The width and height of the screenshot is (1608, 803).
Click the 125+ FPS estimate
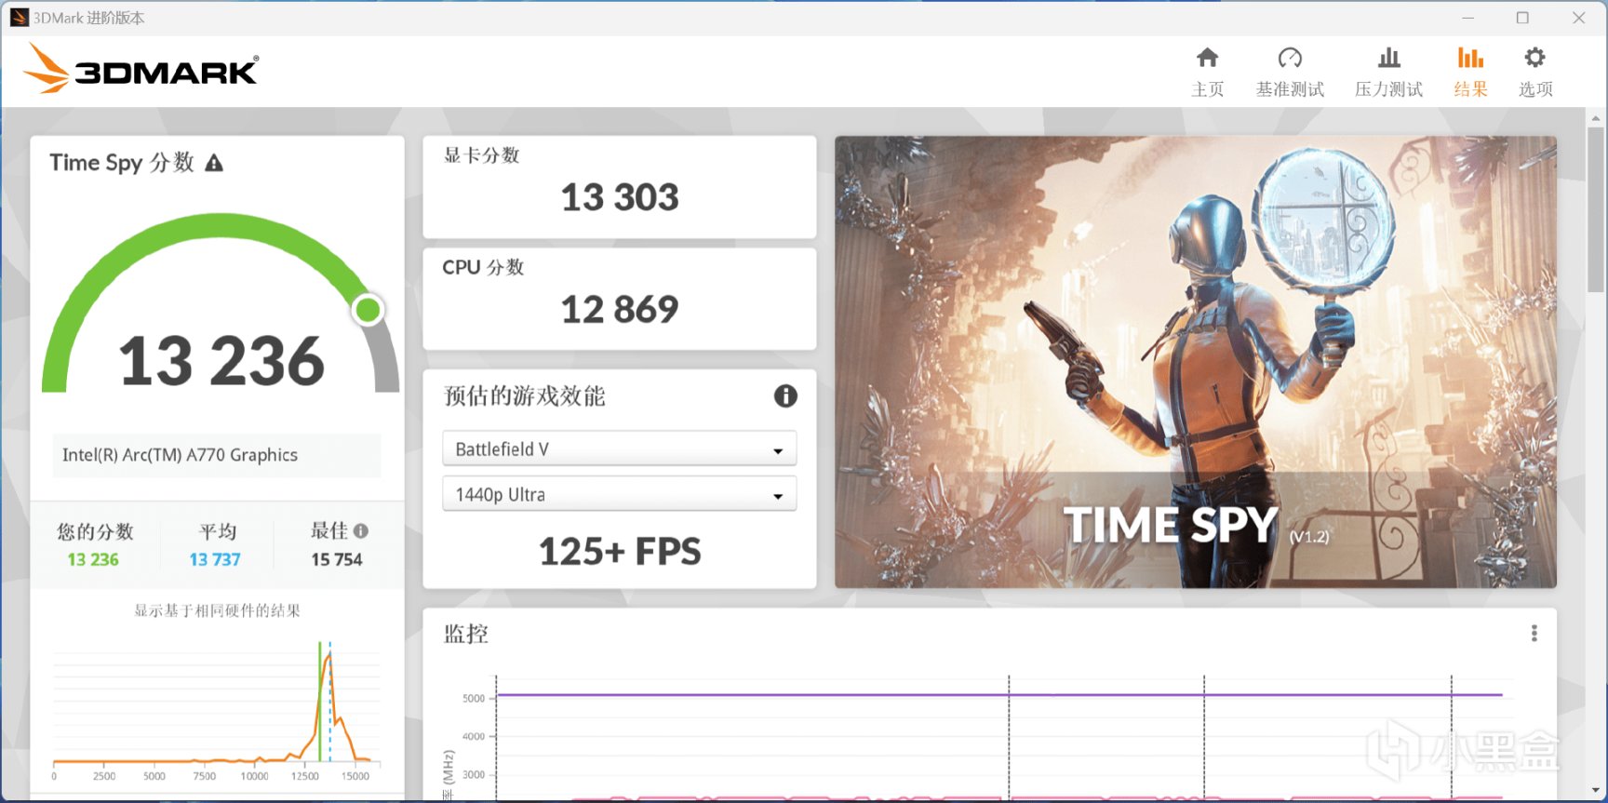[x=620, y=552]
